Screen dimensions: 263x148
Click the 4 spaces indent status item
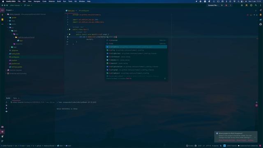[215, 146]
